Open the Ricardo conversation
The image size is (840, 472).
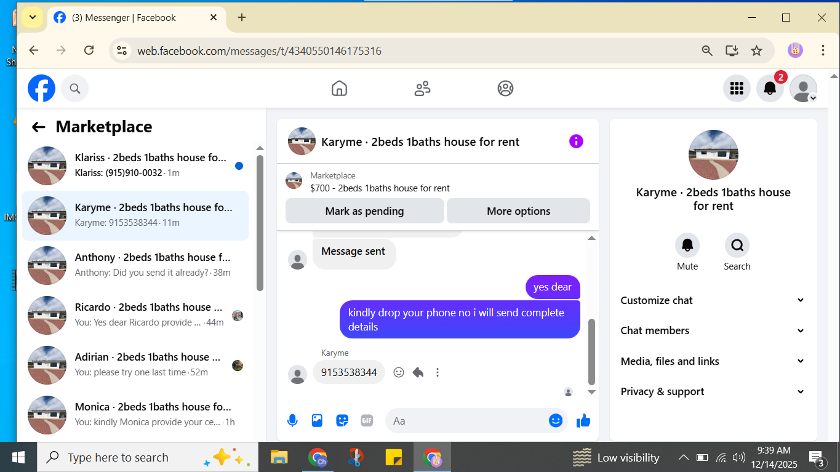click(x=135, y=315)
